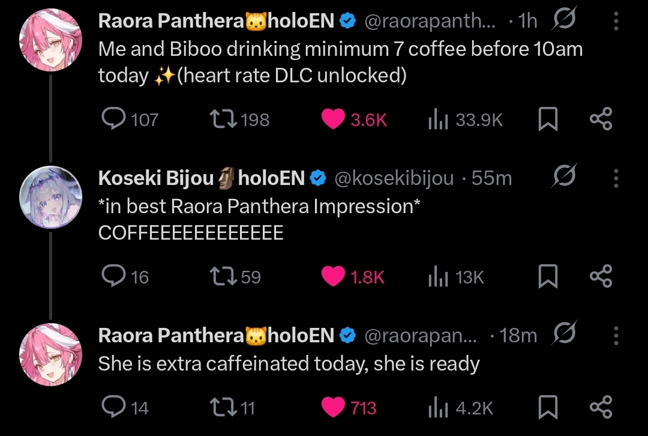Share Koseki Bijou's tweet

pyautogui.click(x=601, y=276)
